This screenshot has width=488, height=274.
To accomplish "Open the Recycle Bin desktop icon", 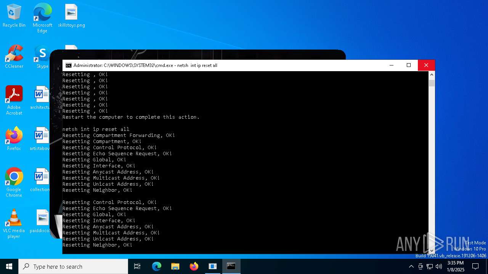I will [x=14, y=16].
